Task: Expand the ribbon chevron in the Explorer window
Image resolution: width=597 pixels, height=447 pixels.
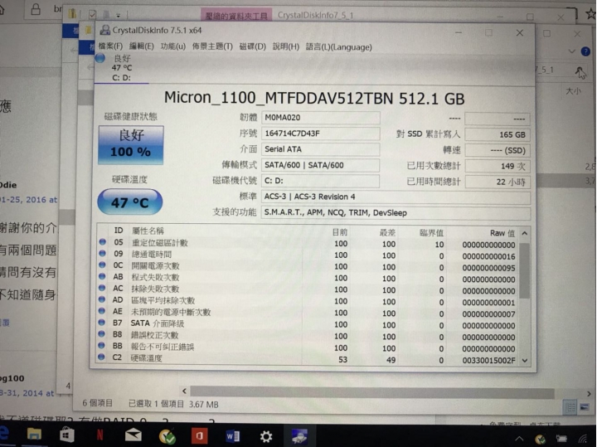Action: coord(571,51)
